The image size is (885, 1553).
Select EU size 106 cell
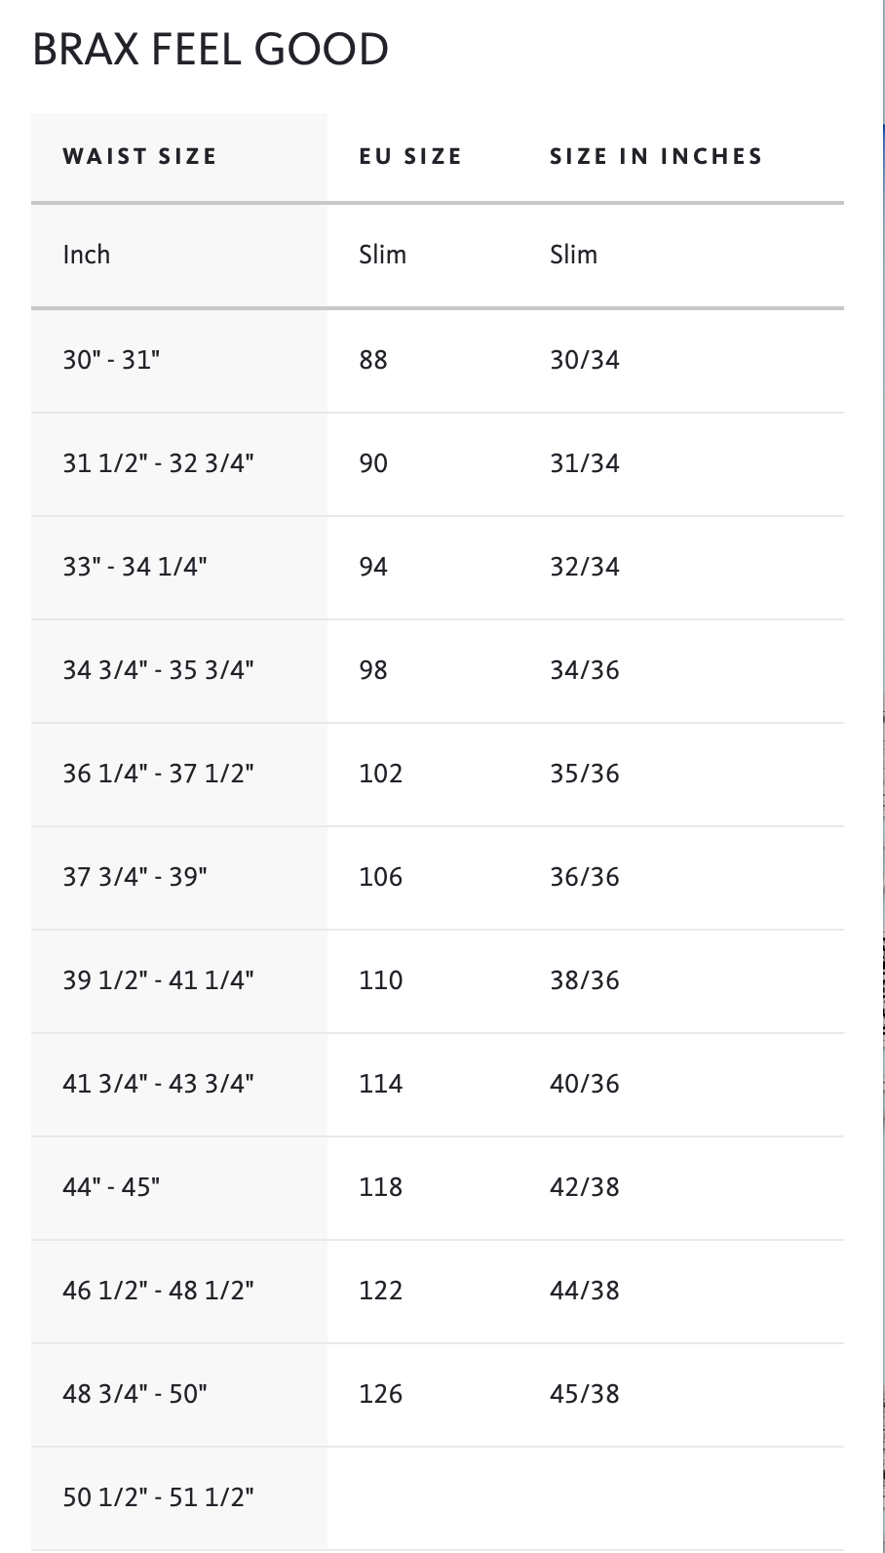380,877
